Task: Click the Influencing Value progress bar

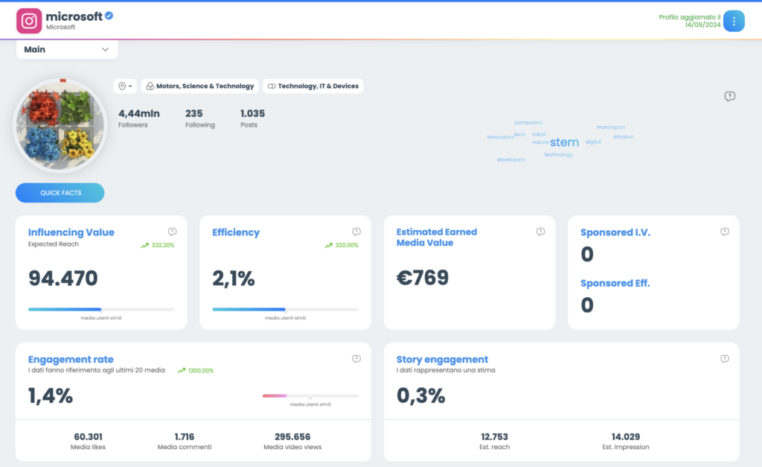Action: 101,309
